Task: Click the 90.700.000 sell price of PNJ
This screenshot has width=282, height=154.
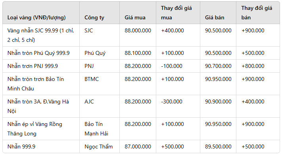Action: pyautogui.click(x=218, y=66)
